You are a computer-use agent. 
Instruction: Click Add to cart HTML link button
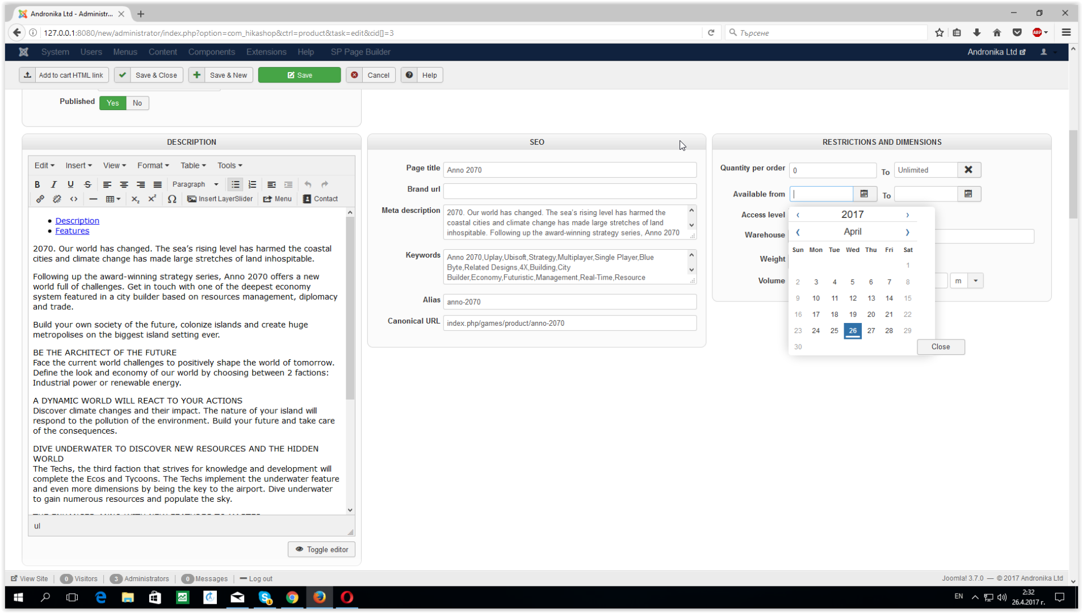64,75
